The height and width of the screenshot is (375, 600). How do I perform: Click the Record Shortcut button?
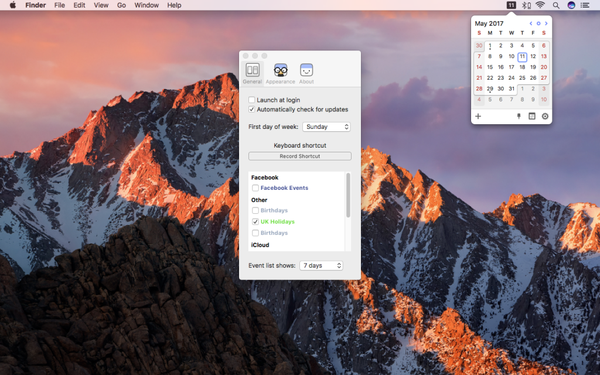pyautogui.click(x=299, y=156)
